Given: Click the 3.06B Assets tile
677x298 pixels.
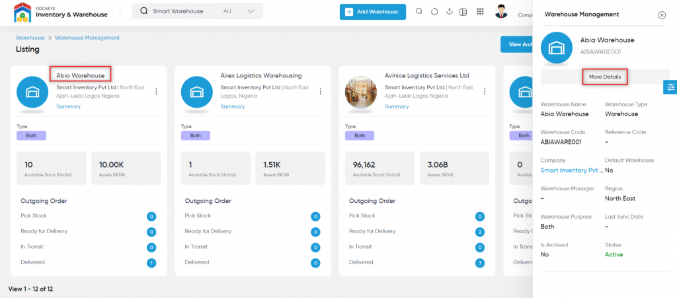Looking at the screenshot, I should click(455, 168).
